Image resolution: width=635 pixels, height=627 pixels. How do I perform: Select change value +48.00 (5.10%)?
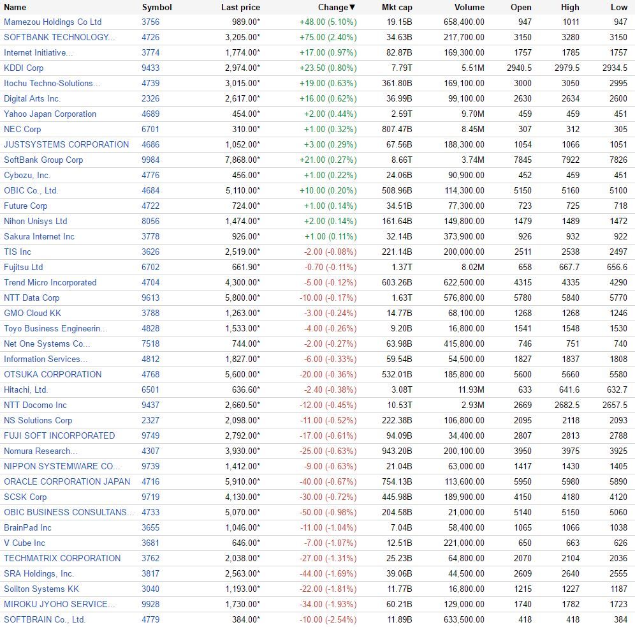tap(328, 22)
